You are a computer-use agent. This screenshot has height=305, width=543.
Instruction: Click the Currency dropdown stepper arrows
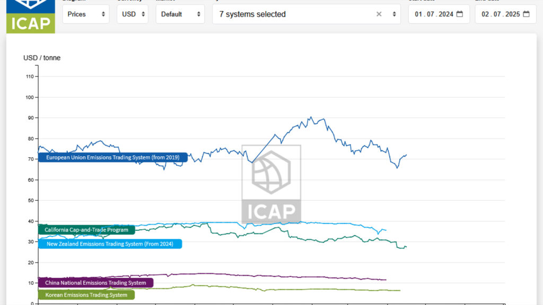click(143, 14)
